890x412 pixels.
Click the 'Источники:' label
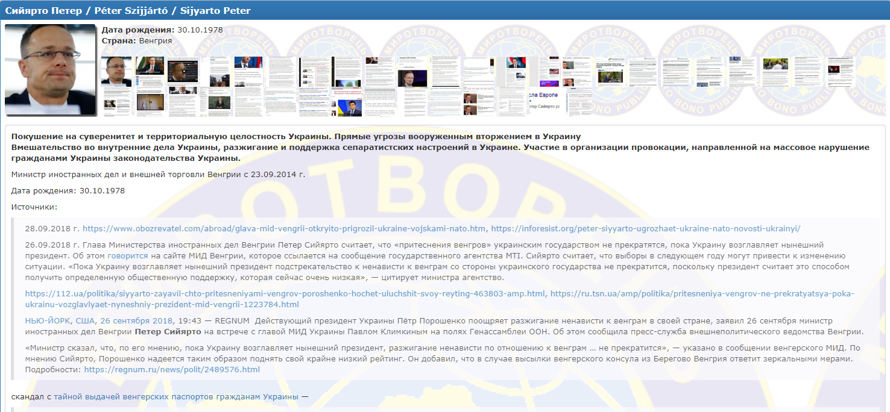tap(34, 207)
